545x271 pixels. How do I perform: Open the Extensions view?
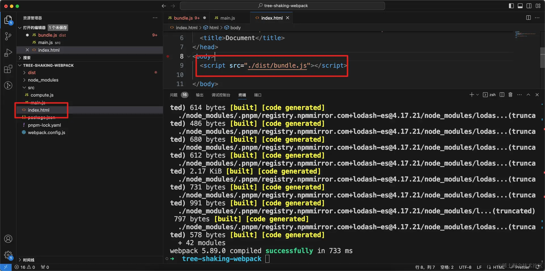tap(8, 69)
